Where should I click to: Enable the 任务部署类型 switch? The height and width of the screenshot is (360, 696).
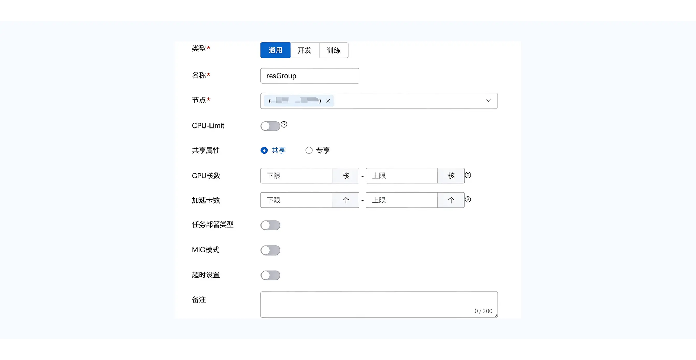[270, 225]
